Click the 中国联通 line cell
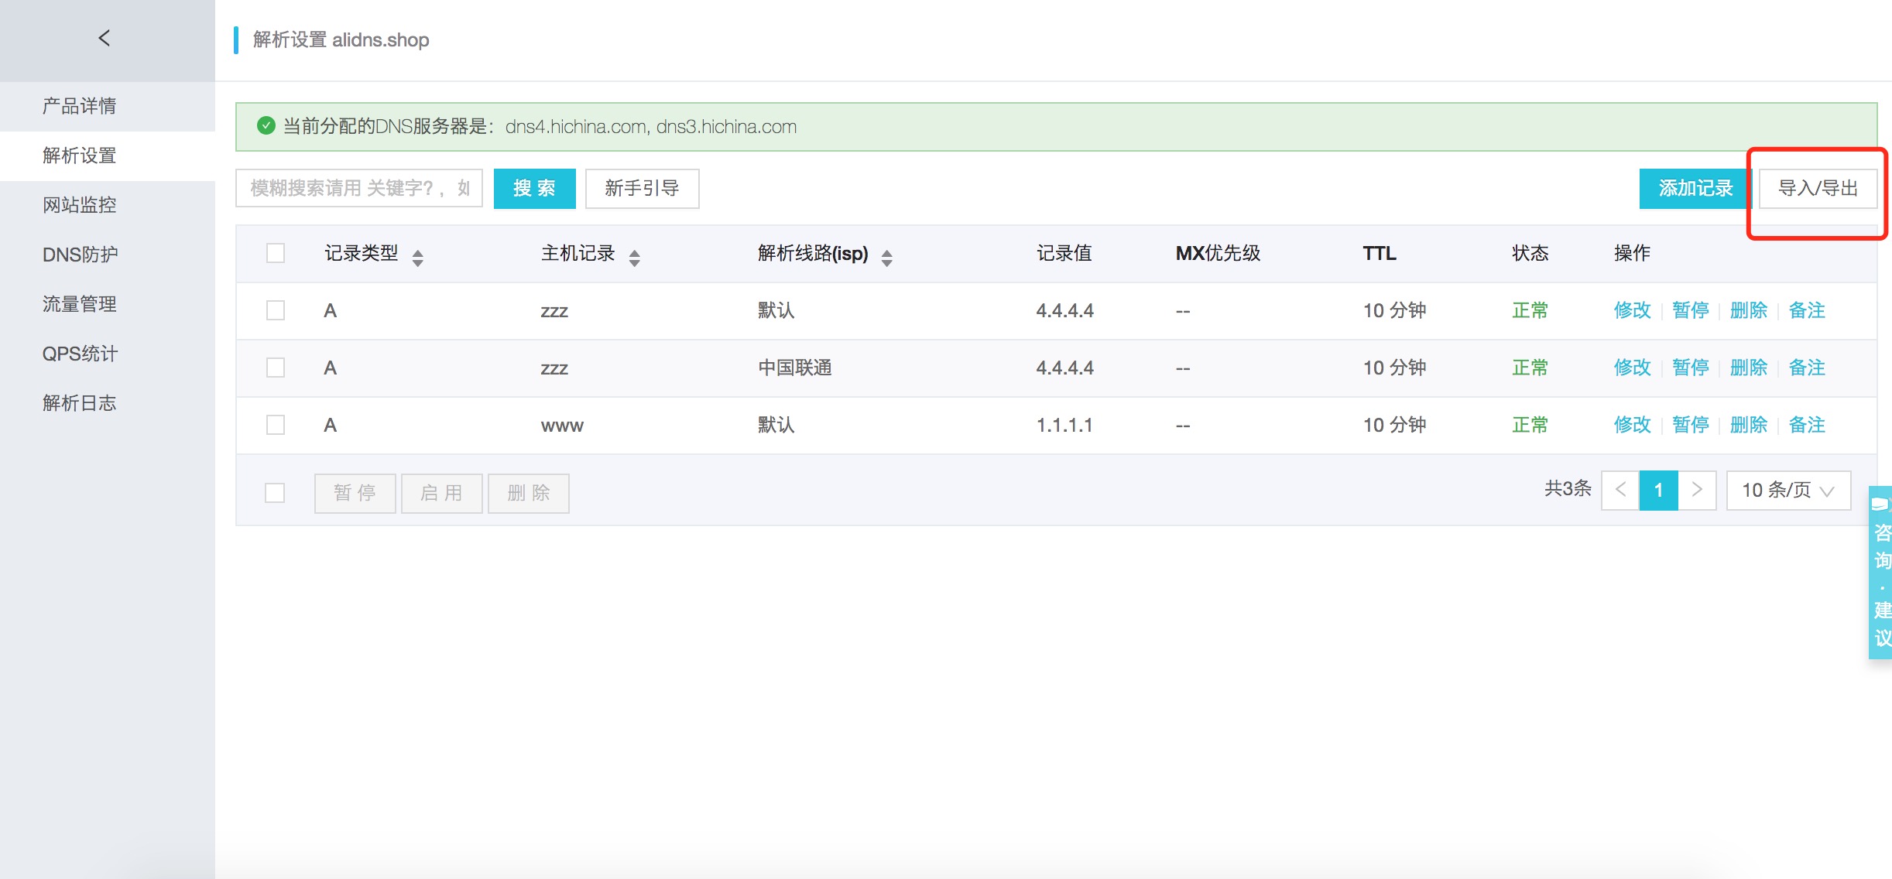This screenshot has height=879, width=1892. coord(794,368)
